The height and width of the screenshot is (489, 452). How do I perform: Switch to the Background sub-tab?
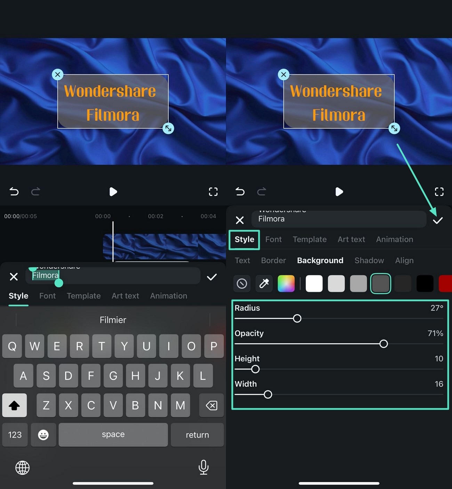[x=320, y=260]
